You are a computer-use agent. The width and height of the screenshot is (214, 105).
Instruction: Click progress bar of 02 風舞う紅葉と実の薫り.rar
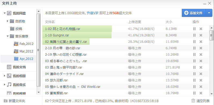(x=66, y=42)
